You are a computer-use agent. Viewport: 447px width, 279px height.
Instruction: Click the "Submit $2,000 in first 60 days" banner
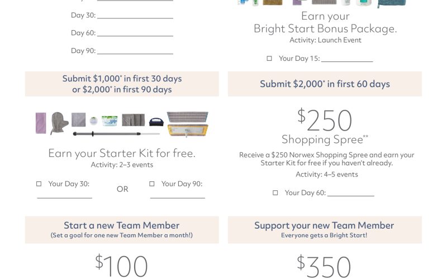pyautogui.click(x=325, y=84)
